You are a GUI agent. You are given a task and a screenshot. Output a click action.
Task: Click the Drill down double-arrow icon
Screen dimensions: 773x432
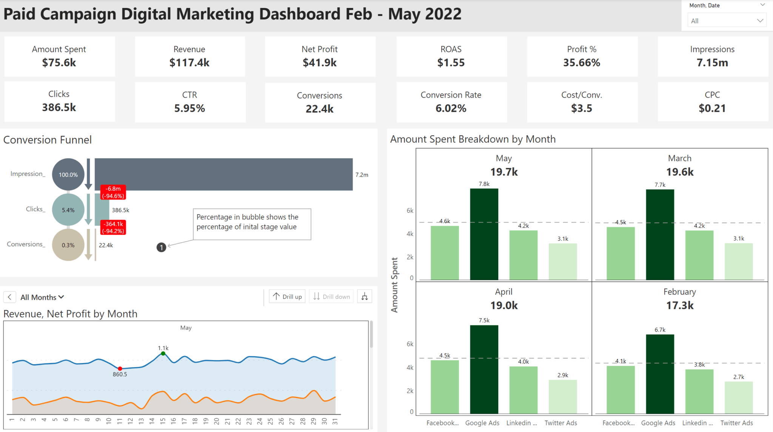point(317,296)
